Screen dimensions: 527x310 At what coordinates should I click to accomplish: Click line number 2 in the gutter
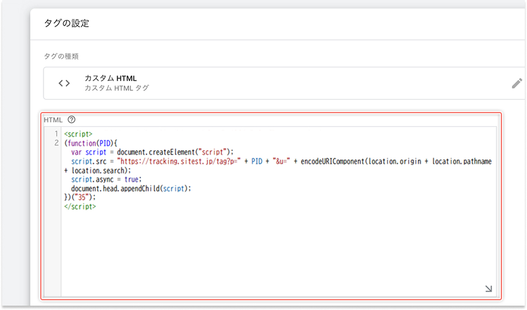pos(57,143)
